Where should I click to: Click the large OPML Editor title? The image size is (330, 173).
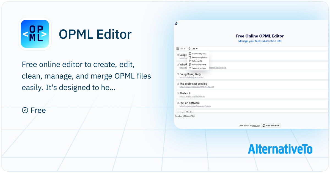tap(95, 34)
